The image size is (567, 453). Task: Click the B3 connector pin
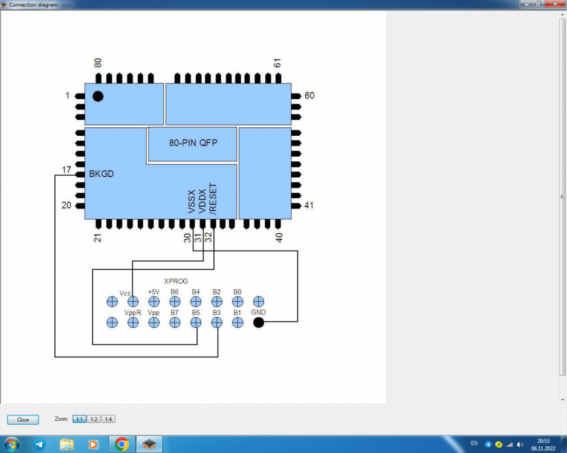216,322
